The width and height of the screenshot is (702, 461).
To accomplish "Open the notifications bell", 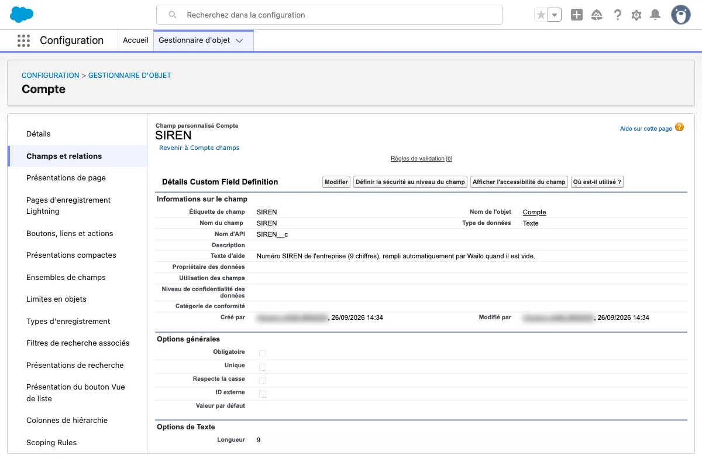I will [x=656, y=15].
